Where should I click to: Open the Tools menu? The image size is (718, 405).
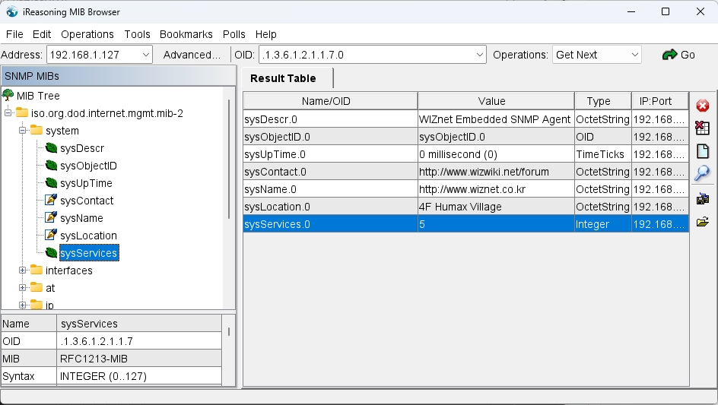pos(137,34)
